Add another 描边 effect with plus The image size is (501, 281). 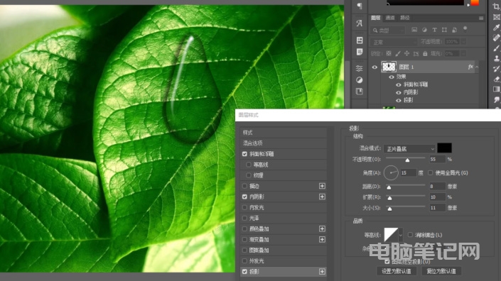click(322, 186)
